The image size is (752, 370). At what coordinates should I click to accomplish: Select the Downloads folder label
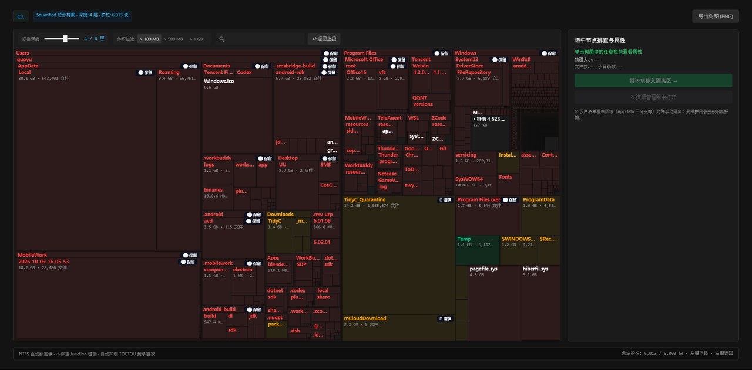click(x=280, y=215)
